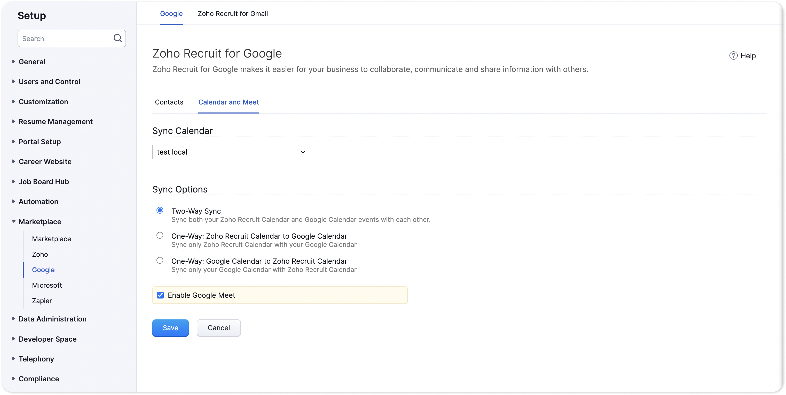Click 'One-Way: Google Calendar to Zoho Recruit Calendar' text

tap(259, 261)
